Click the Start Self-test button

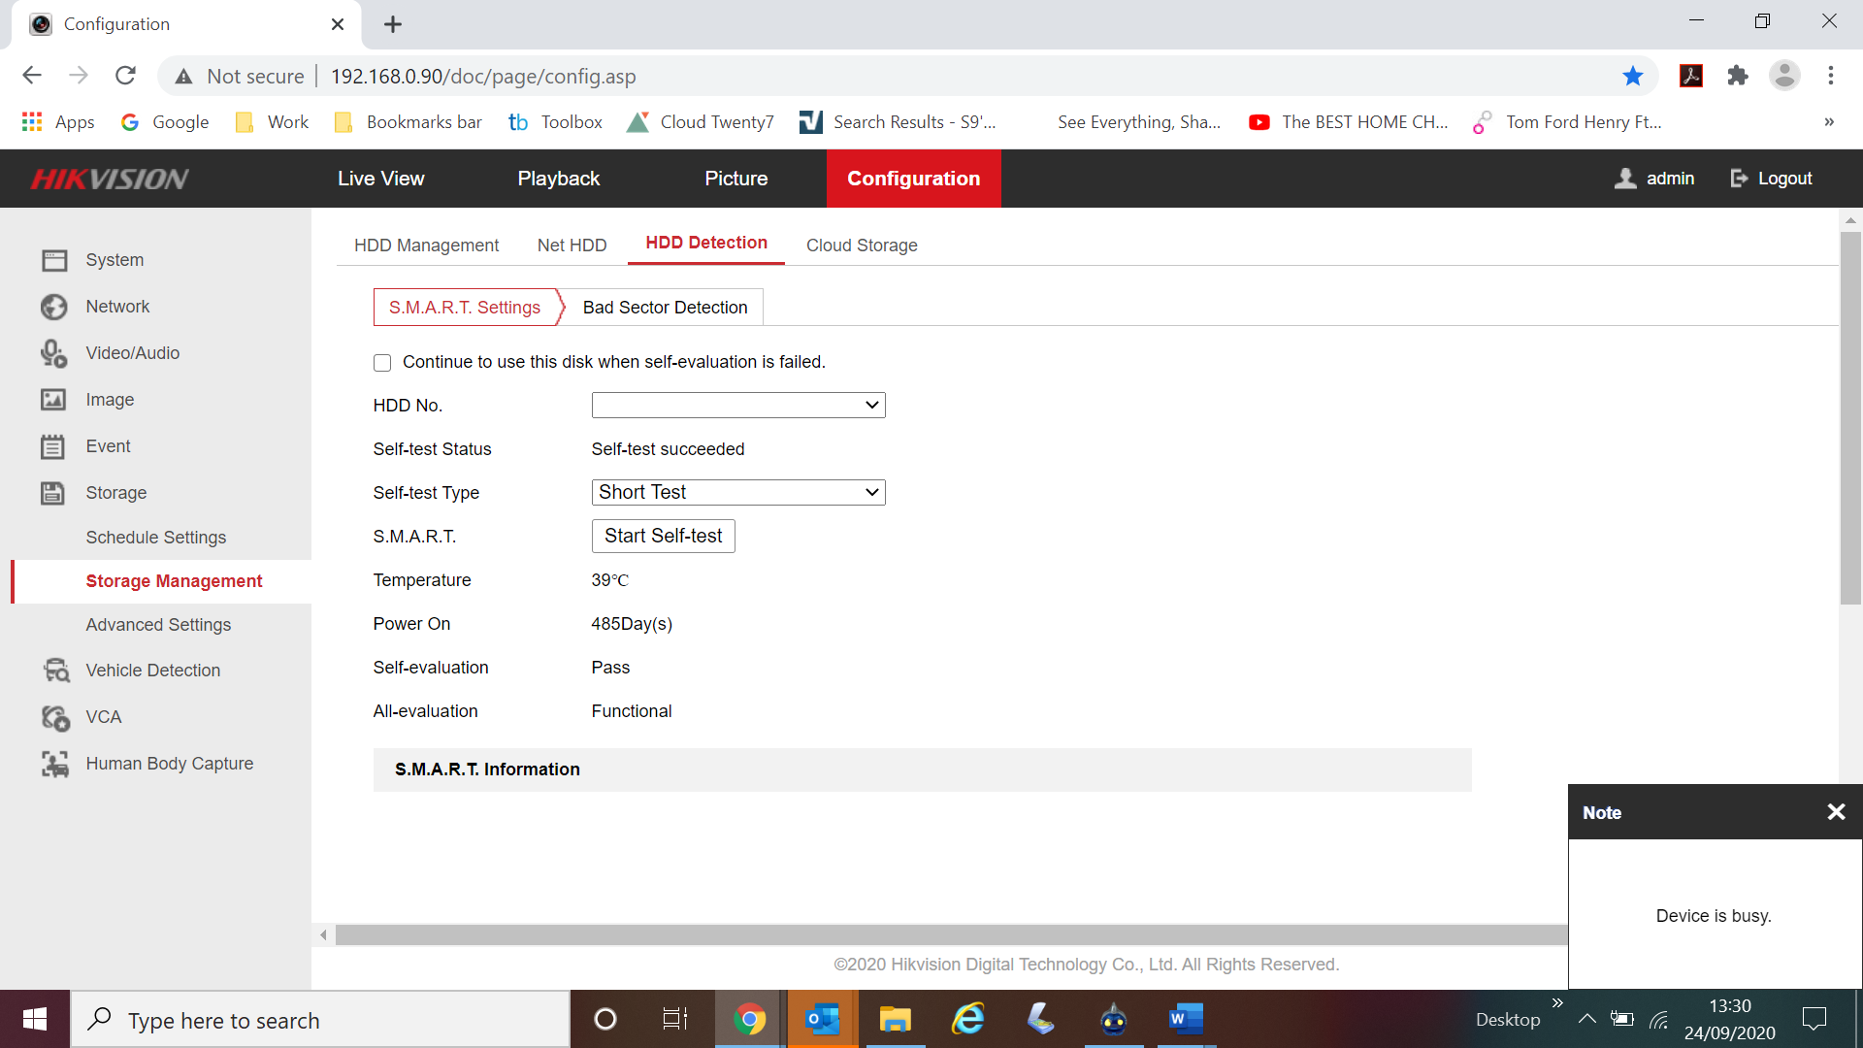pos(663,536)
